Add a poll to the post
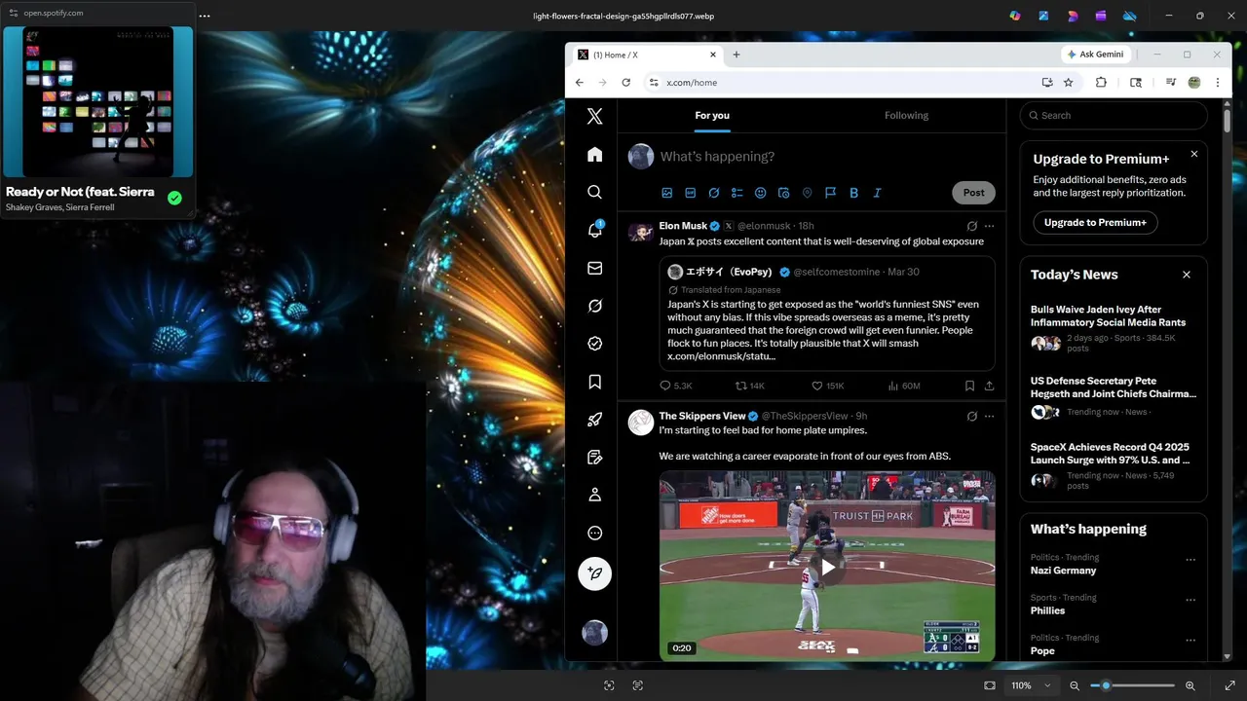Screen dimensions: 1247x701 737,193
